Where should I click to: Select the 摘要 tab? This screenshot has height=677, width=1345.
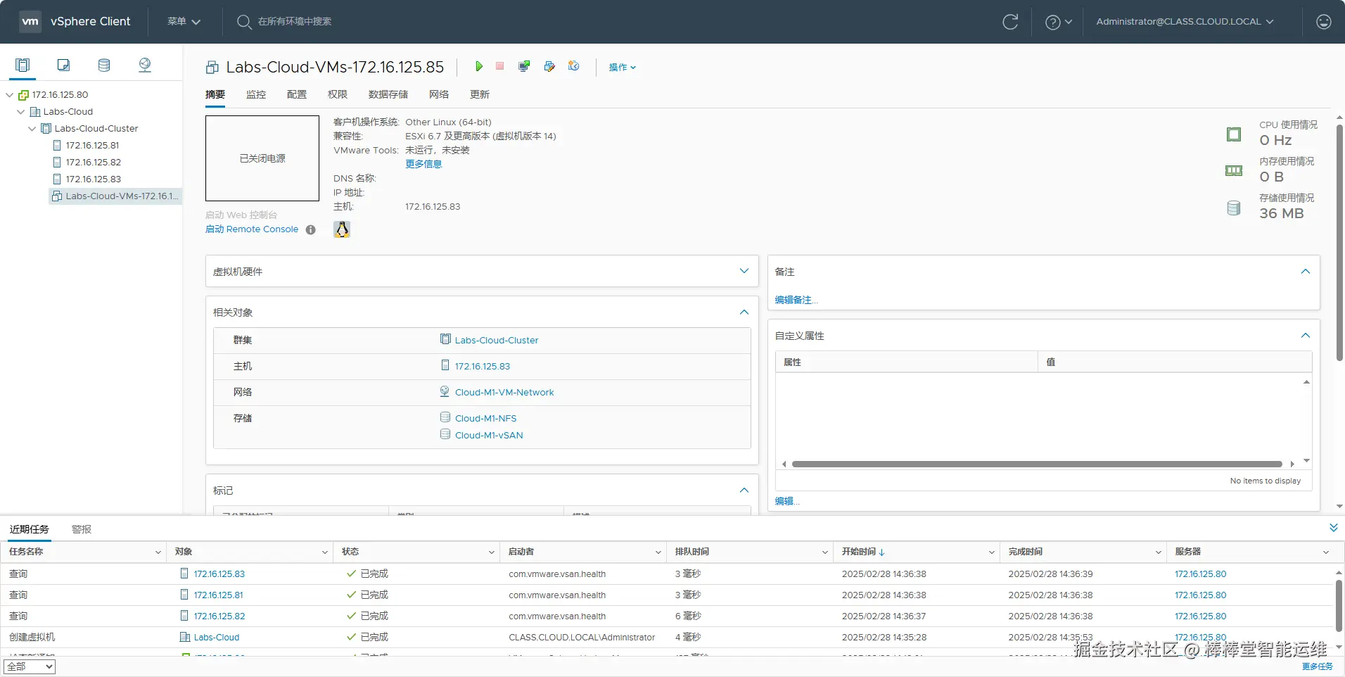coord(215,94)
